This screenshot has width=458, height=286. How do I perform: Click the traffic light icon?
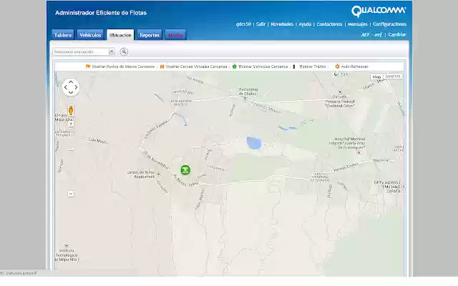[x=294, y=66]
